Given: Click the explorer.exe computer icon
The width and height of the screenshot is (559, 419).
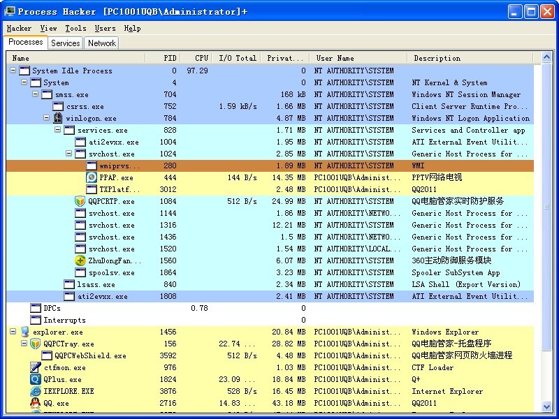Looking at the screenshot, I should [24, 332].
